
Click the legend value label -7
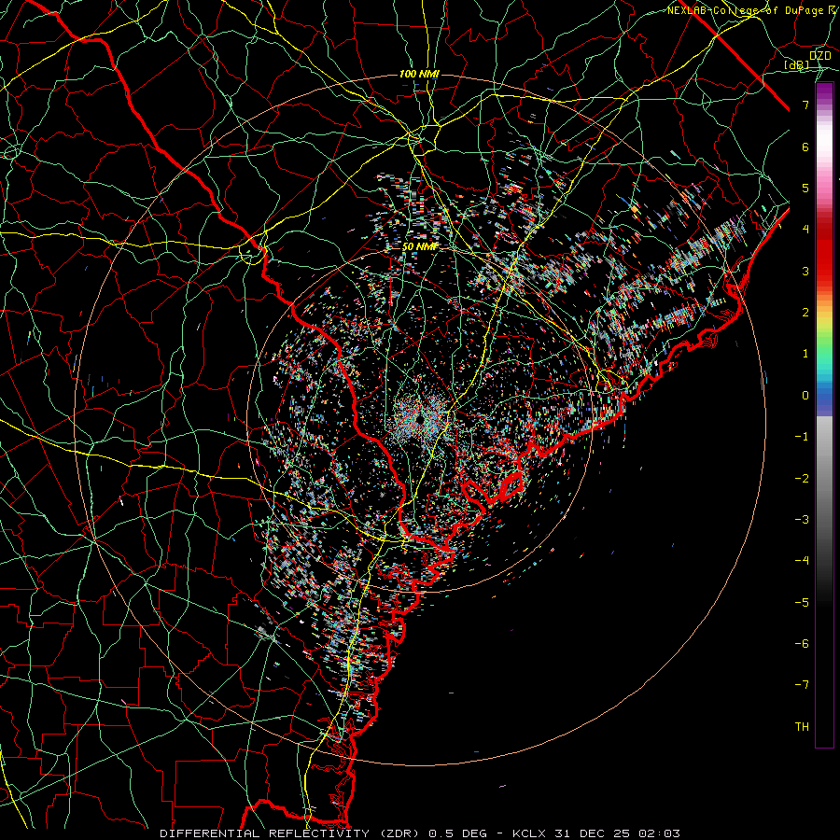pos(802,685)
